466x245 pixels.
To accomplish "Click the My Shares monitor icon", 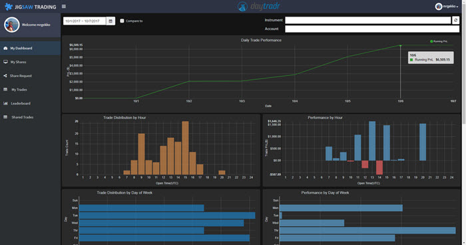I will [5, 62].
